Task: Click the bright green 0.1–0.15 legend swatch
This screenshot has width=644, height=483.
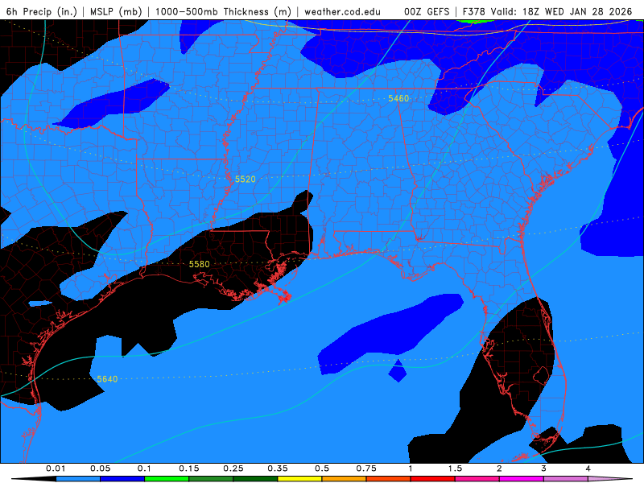Action: (x=167, y=479)
